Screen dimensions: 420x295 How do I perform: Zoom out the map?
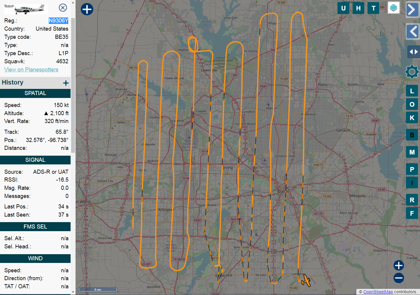click(398, 278)
